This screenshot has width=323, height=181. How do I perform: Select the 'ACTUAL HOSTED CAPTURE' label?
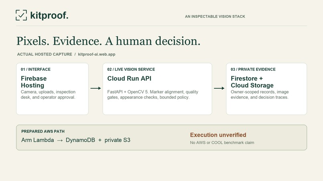tap(44, 54)
